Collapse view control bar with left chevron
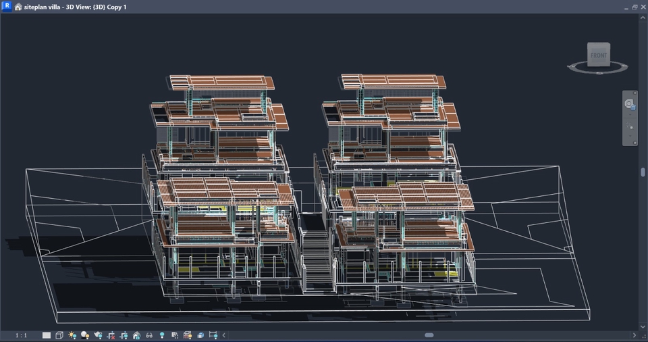Screen dimensions: 648x342 (224, 335)
